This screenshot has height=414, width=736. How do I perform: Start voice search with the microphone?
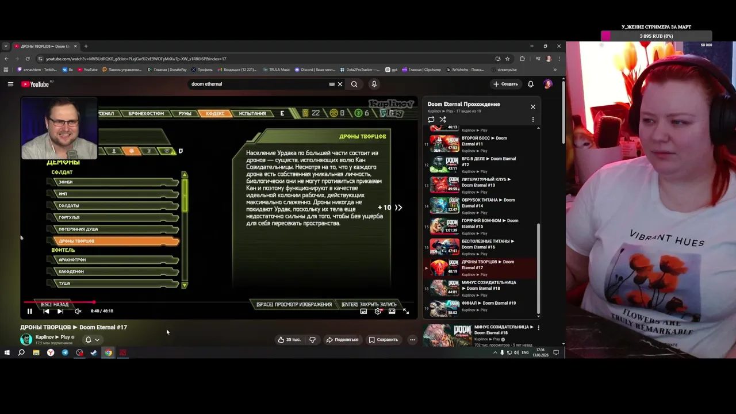tap(374, 84)
